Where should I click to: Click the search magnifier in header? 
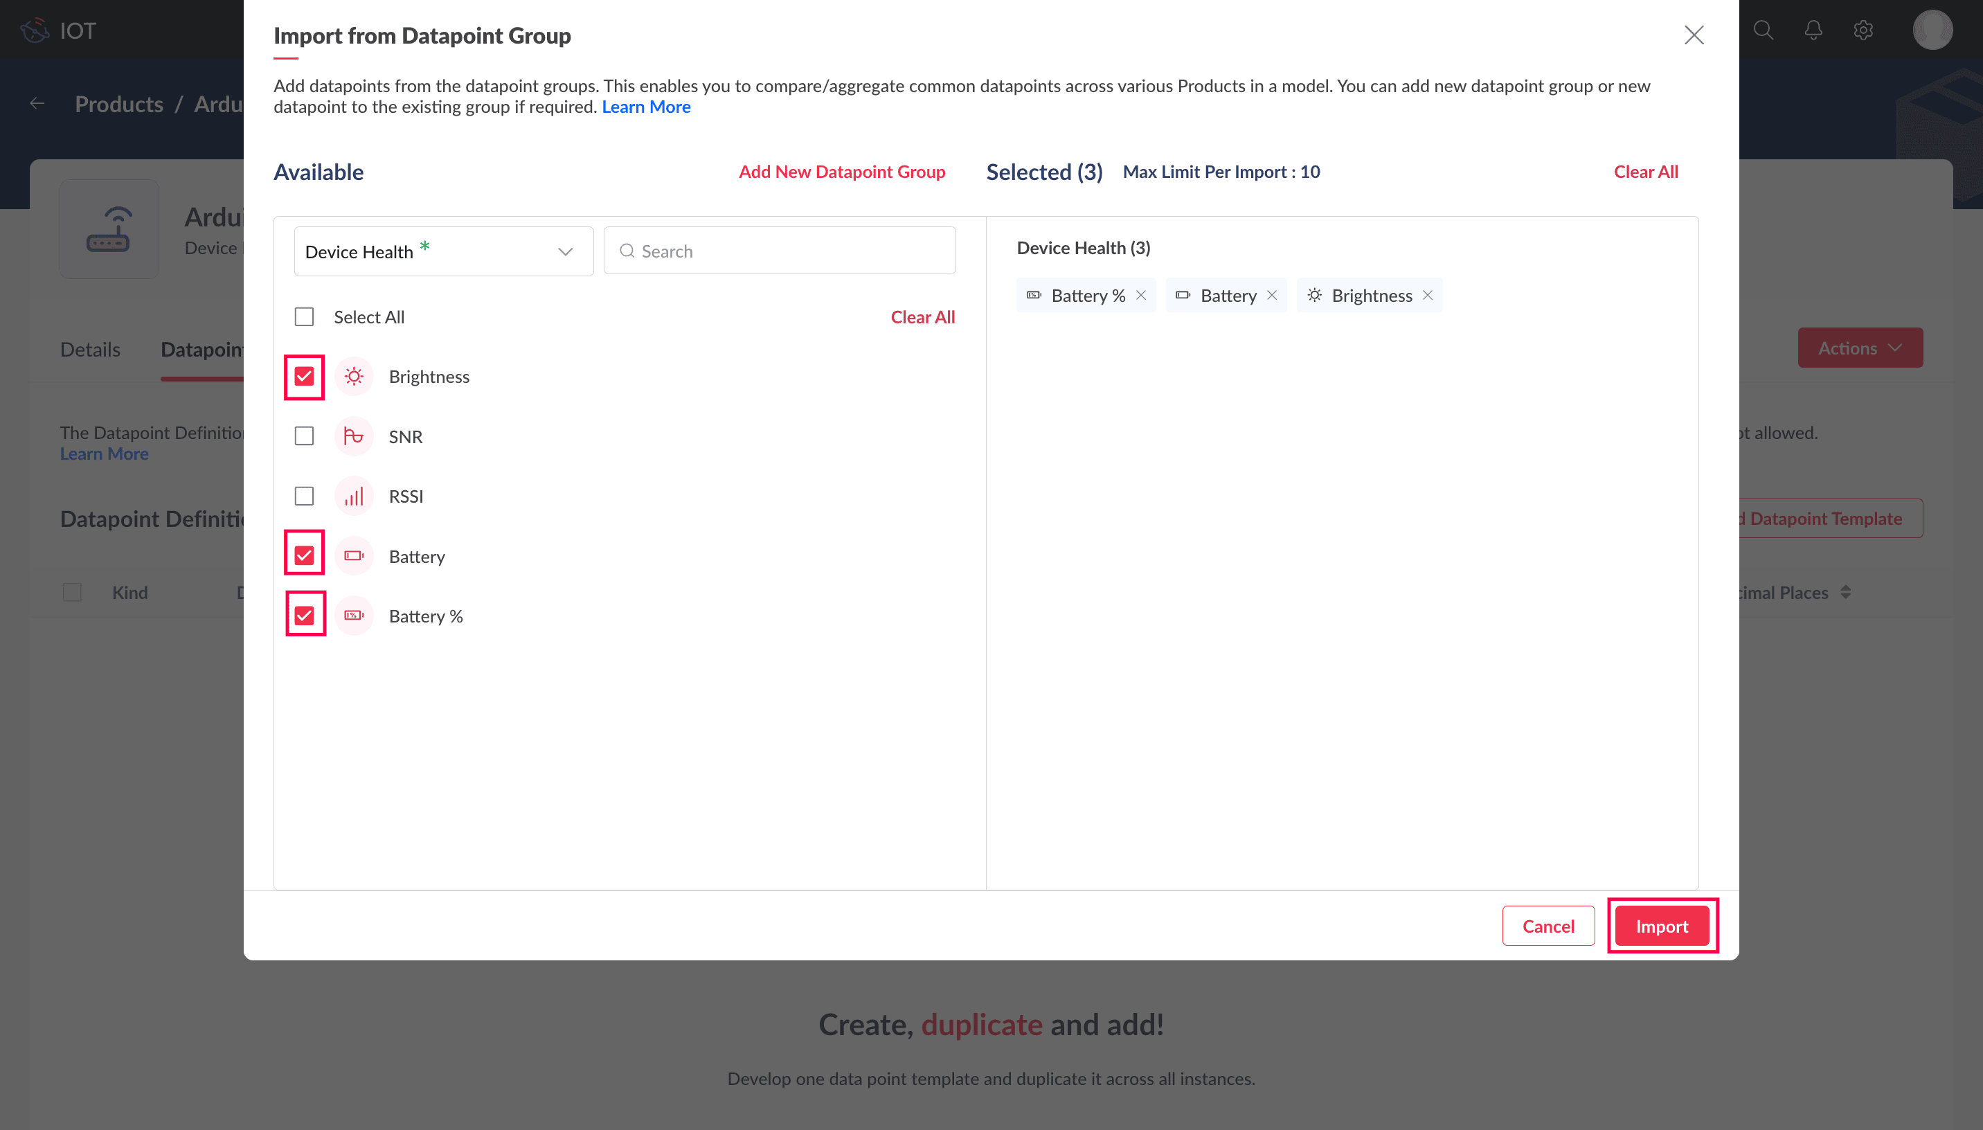coord(1763,30)
